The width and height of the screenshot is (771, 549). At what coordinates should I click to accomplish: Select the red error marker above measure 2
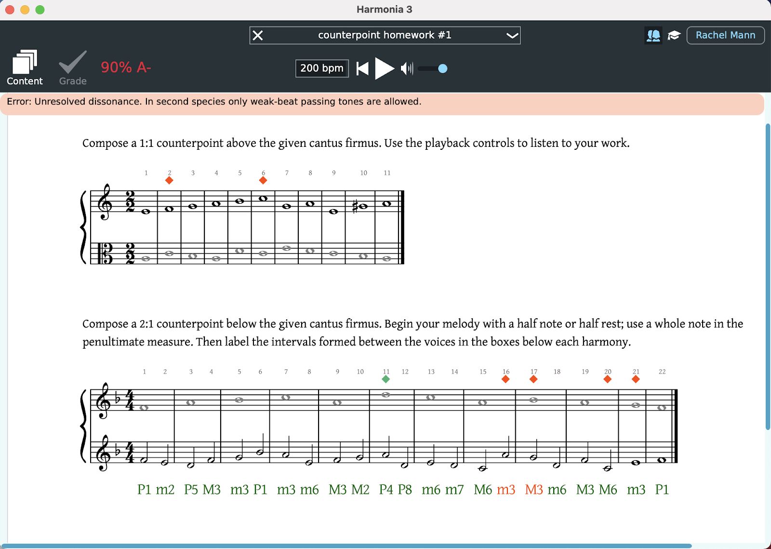click(169, 180)
